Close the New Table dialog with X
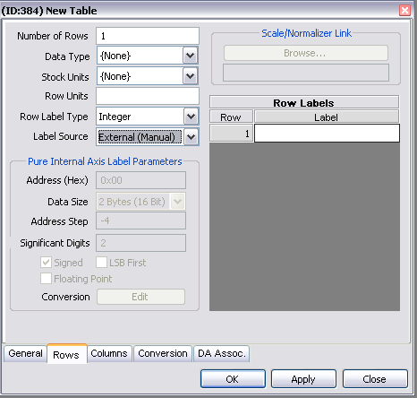Viewport: 417px width, 398px height. pos(404,11)
